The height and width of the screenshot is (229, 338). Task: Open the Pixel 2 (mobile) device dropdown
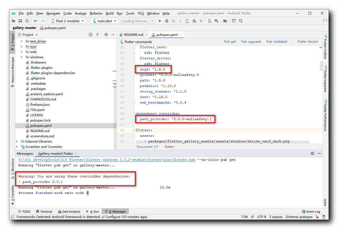(x=67, y=21)
